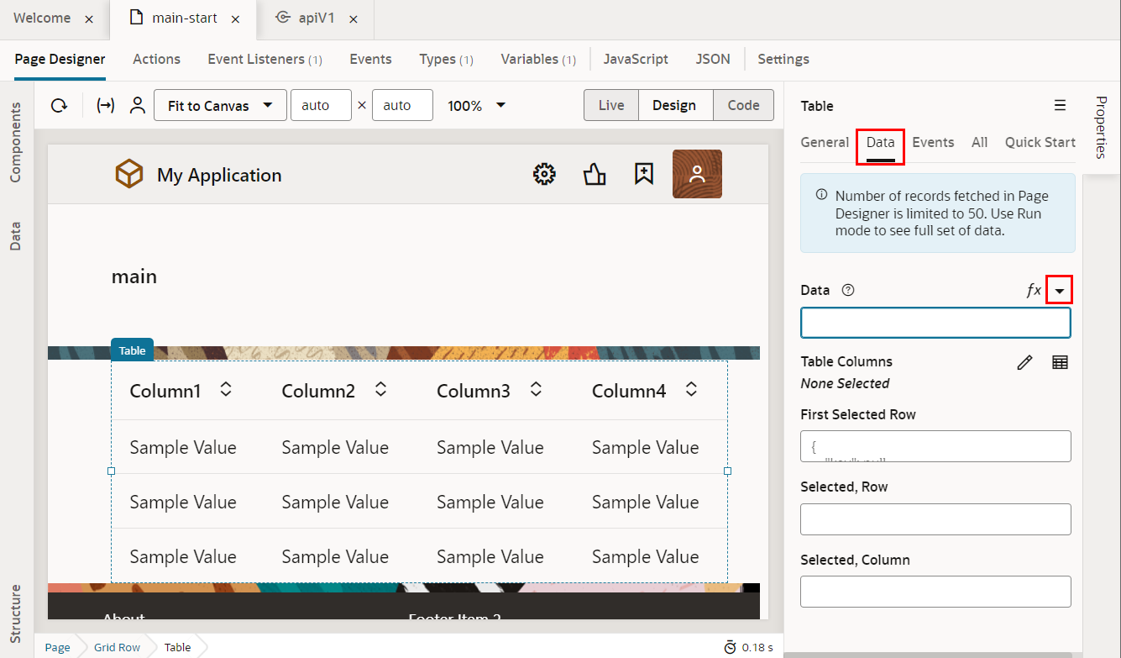Click the edit pencil for Table Columns

pyautogui.click(x=1024, y=362)
